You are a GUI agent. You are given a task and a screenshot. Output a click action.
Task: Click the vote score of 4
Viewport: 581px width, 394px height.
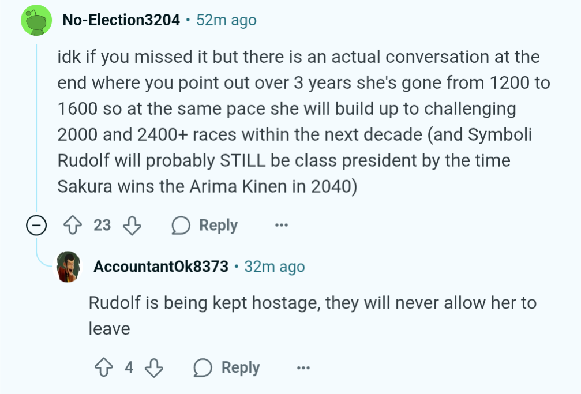coord(129,367)
